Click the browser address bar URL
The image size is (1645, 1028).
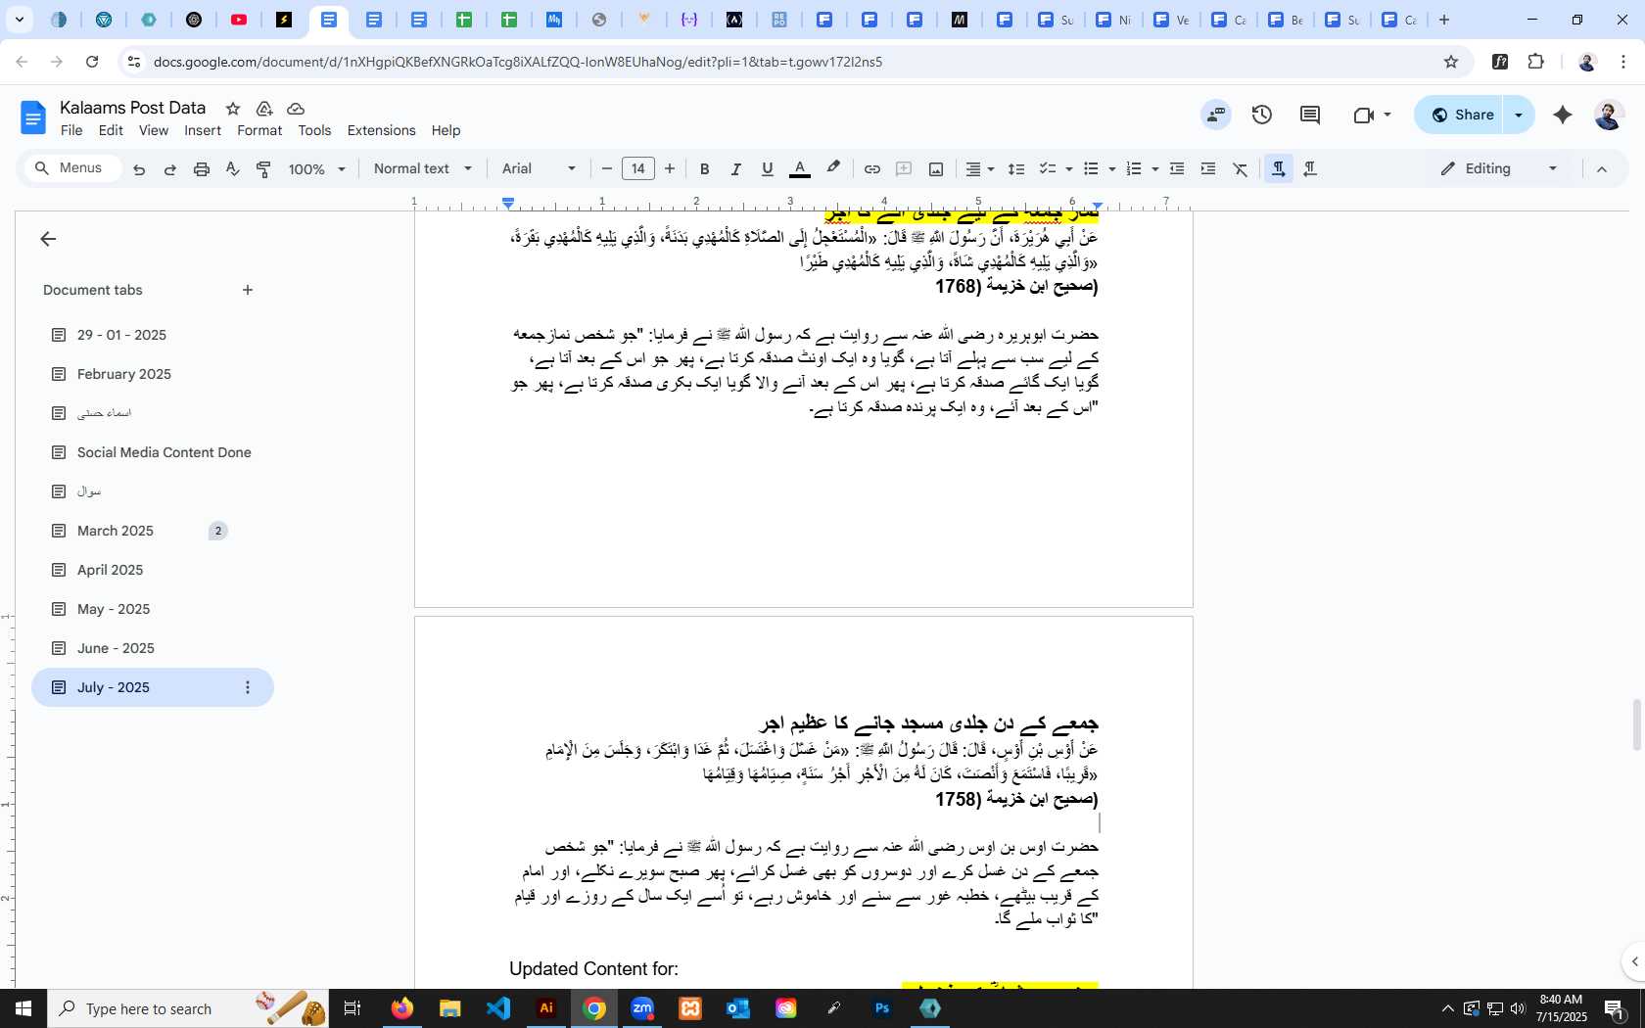coord(518,62)
